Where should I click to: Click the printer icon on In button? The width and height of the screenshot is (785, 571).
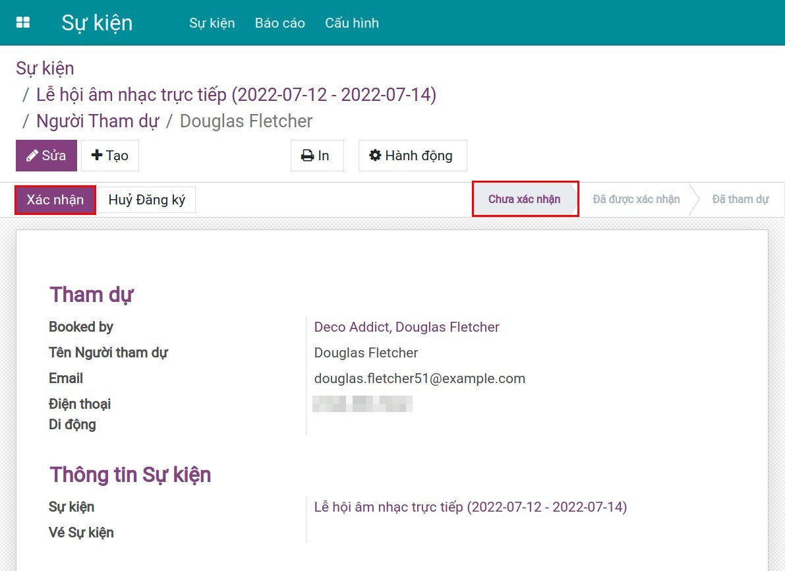tap(307, 156)
